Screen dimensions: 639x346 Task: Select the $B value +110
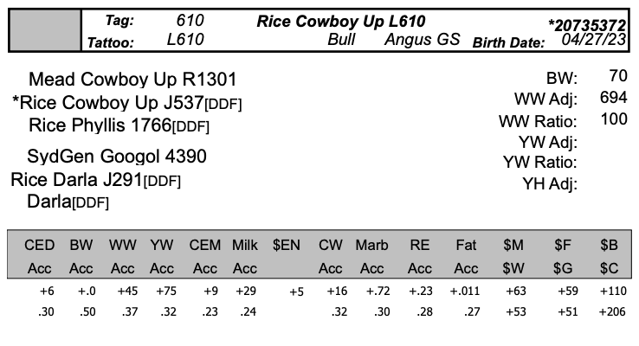612,292
